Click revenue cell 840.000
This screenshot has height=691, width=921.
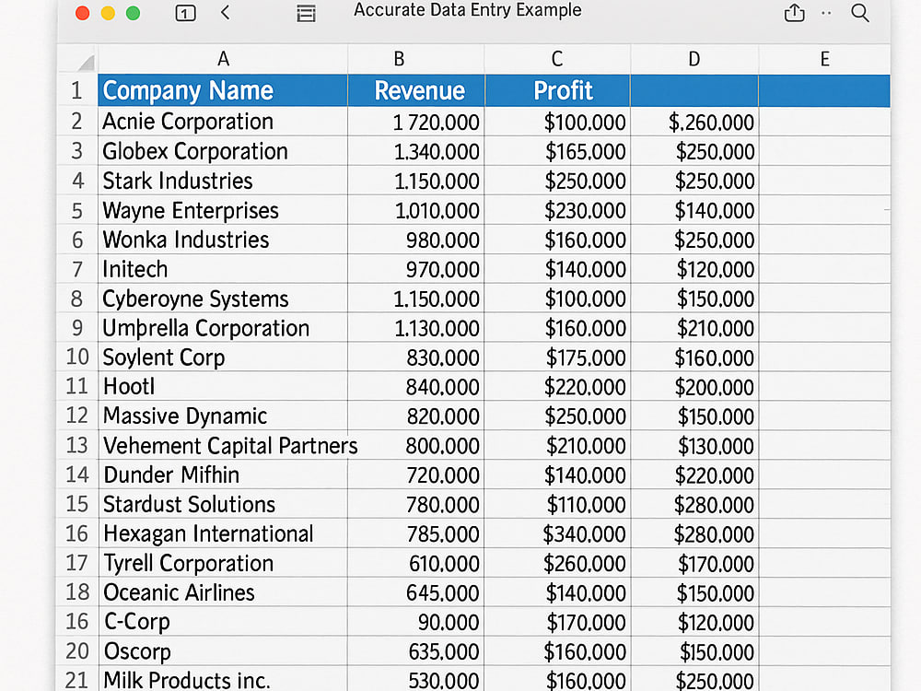(416, 387)
